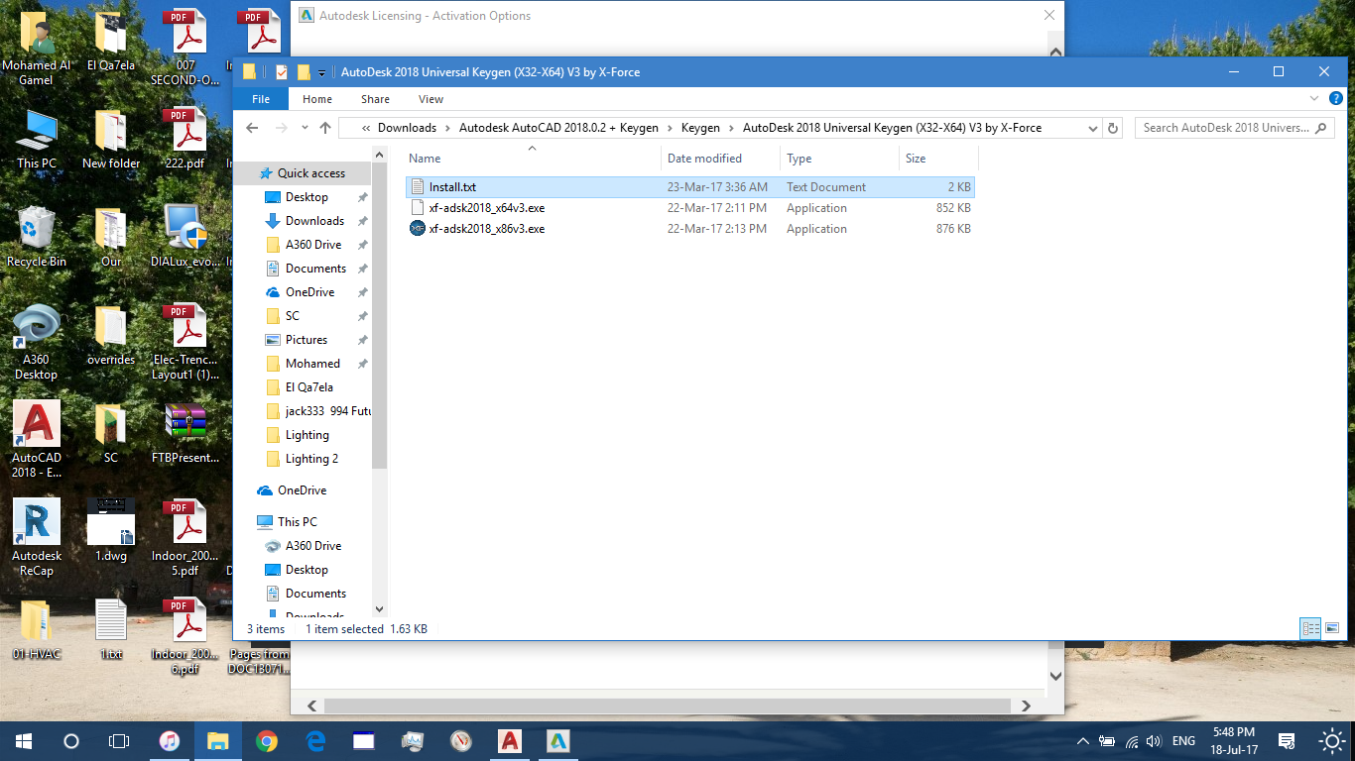
Task: Sort by the Date modified column header
Action: point(704,159)
